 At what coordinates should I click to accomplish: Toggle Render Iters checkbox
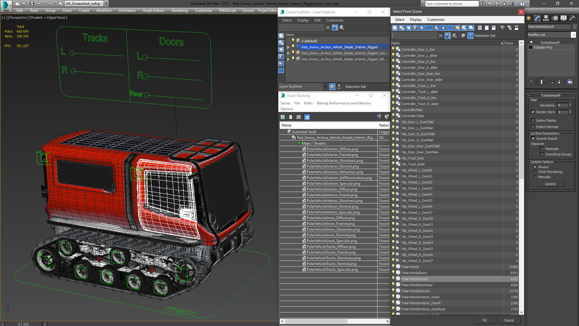[x=533, y=112]
